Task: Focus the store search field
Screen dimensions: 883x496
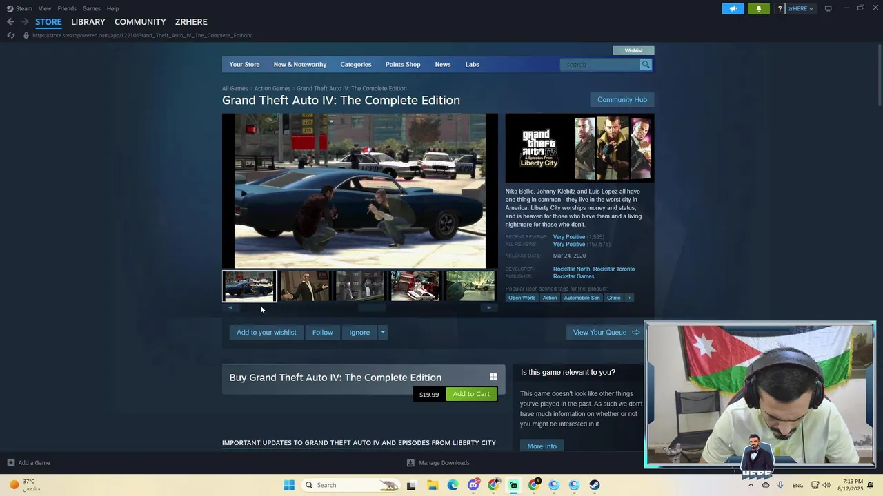Action: point(600,65)
